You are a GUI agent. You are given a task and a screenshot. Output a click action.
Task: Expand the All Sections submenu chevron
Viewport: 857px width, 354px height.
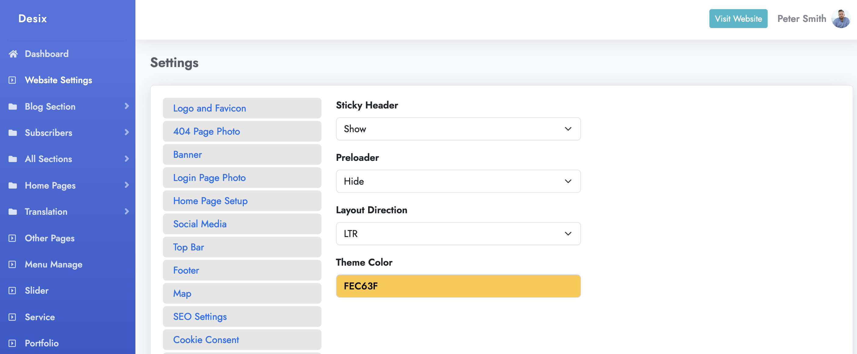point(127,159)
